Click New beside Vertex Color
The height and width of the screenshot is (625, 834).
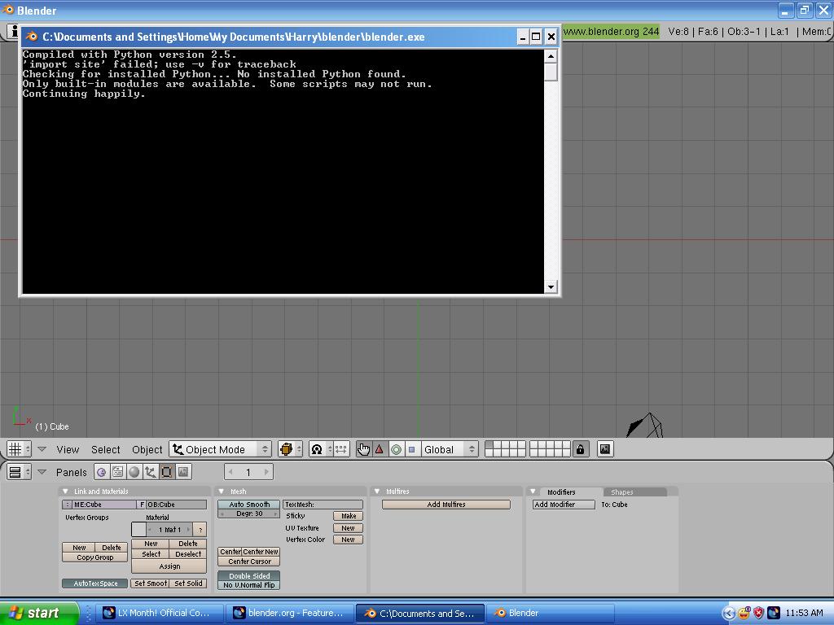tap(349, 540)
